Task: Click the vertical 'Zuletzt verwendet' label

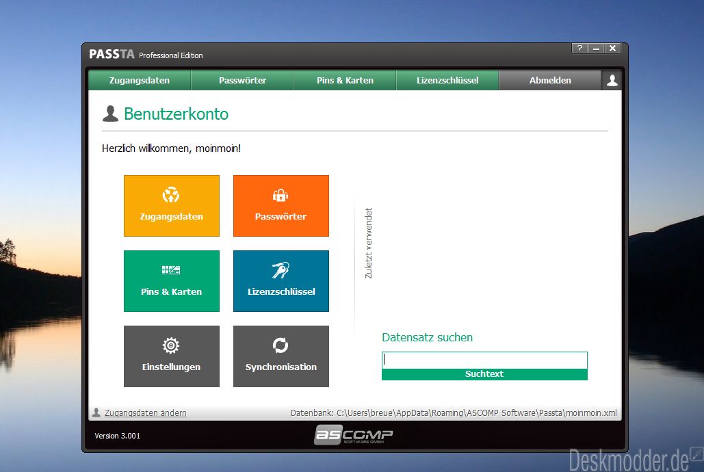Action: (369, 243)
